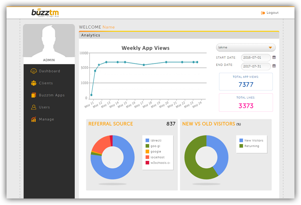Click the end date field 2017-07-31
This screenshot has height=205, width=301.
(256, 66)
